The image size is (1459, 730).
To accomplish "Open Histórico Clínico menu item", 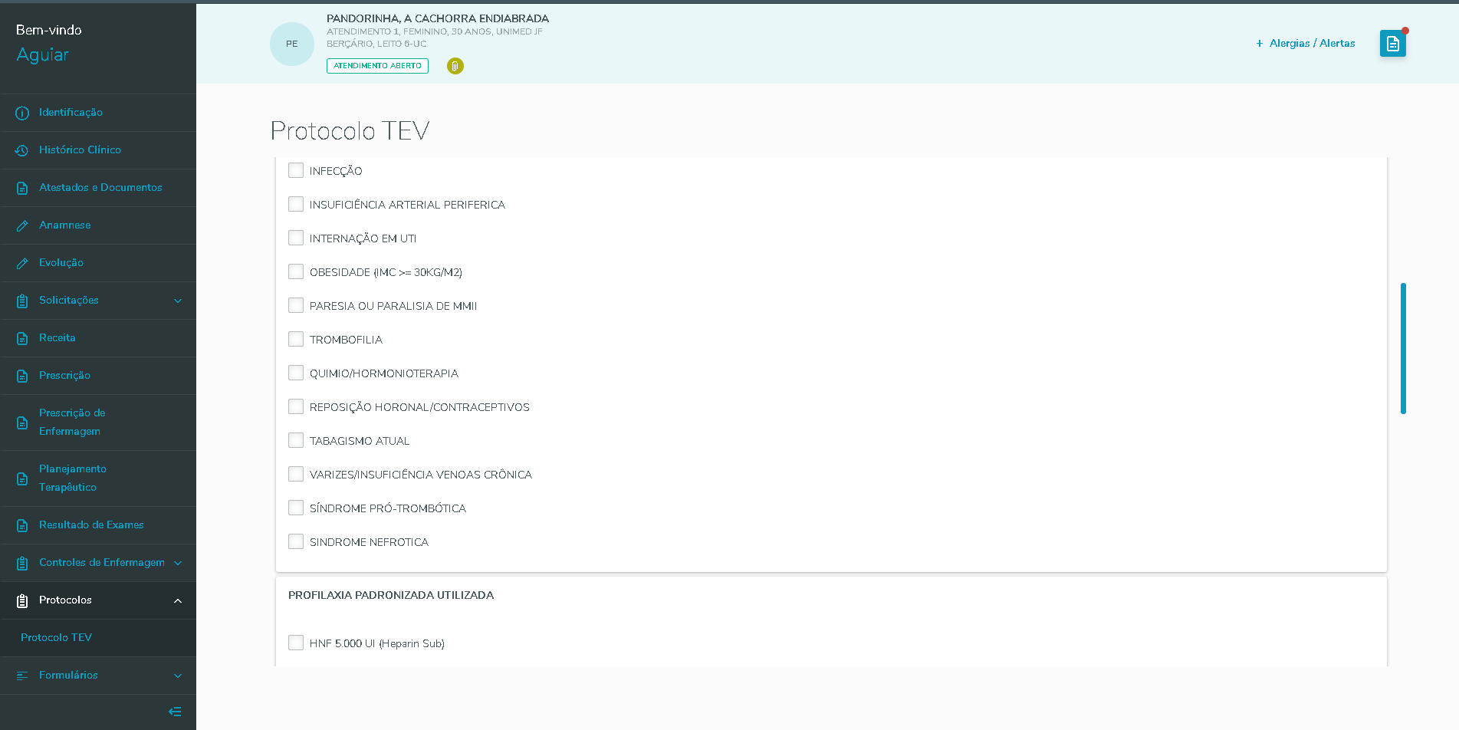I will [98, 150].
